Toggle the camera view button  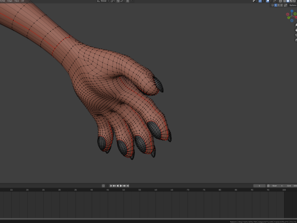point(296,35)
